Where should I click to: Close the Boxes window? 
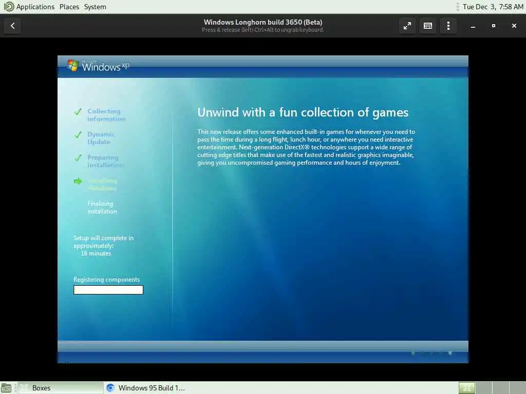click(514, 26)
